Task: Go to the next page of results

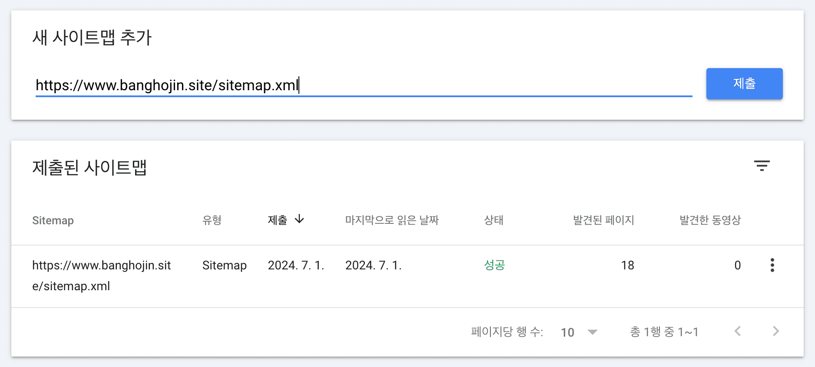Action: 776,331
